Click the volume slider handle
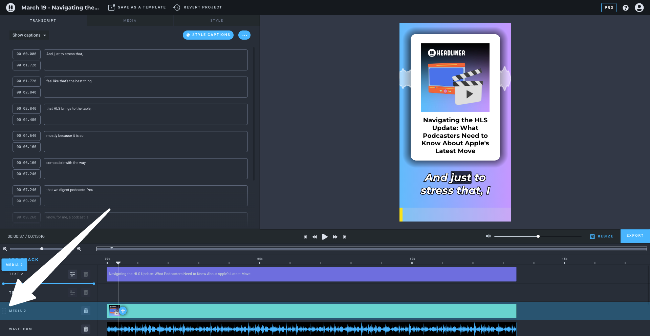 point(538,236)
